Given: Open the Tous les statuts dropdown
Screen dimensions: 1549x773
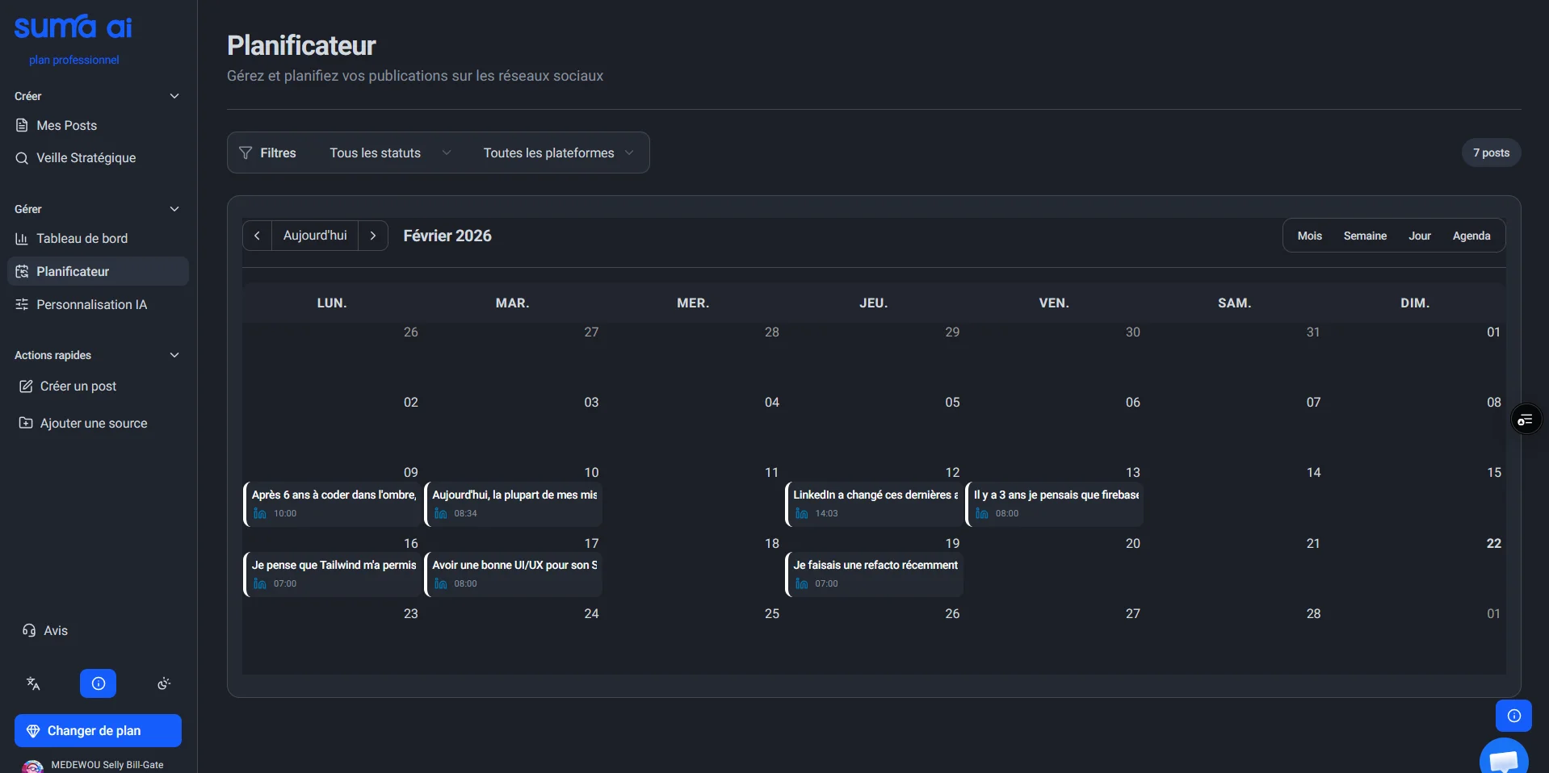Looking at the screenshot, I should coord(389,153).
